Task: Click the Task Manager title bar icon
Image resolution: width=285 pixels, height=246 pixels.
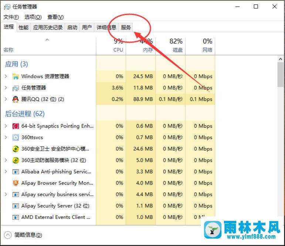Action: point(7,7)
